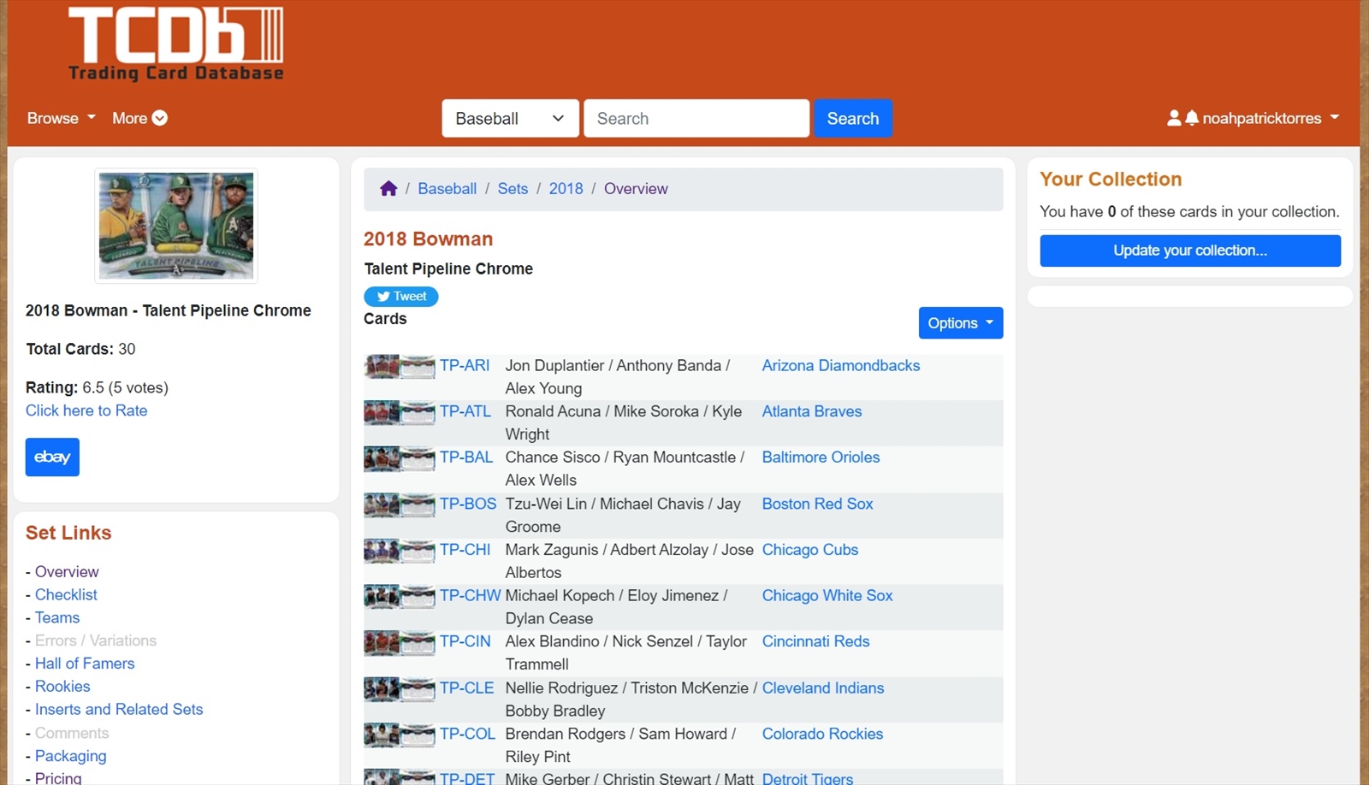Open notifications bell icon
This screenshot has height=785, width=1369.
1191,118
